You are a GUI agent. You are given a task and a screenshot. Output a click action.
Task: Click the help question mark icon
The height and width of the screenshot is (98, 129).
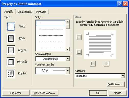click(120, 4)
